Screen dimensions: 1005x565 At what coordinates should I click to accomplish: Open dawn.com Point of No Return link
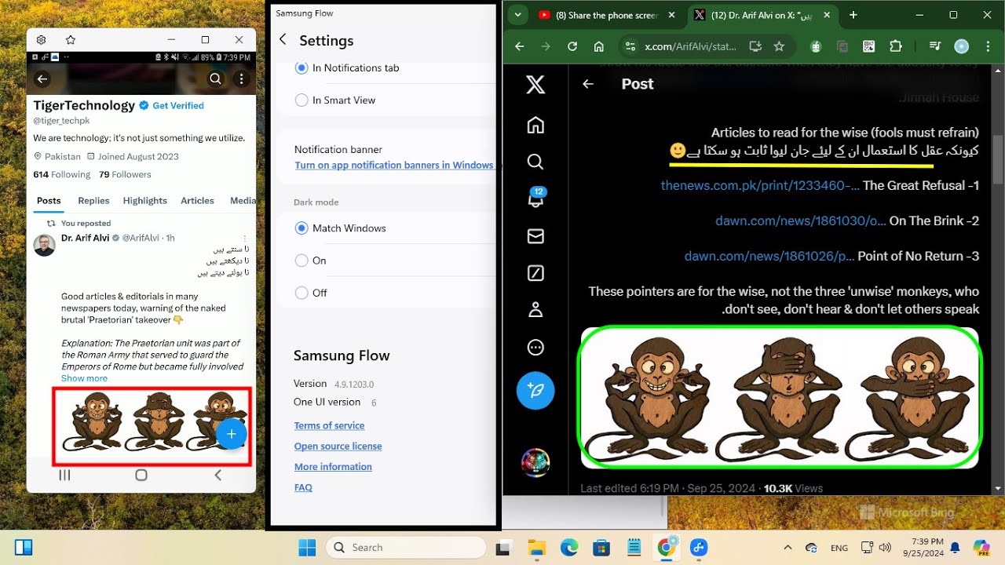(769, 257)
